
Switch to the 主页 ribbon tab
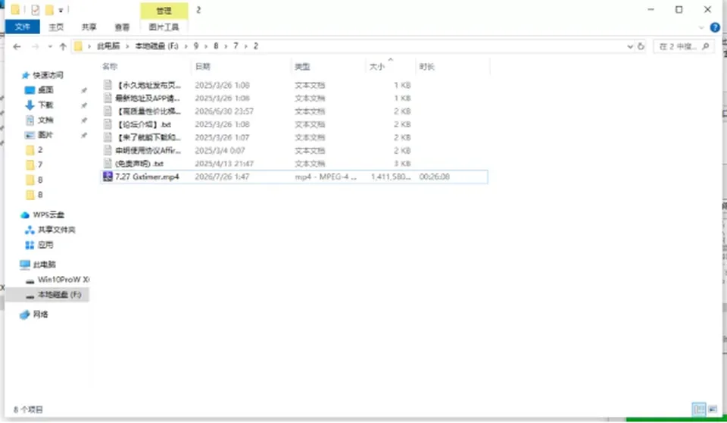(x=56, y=27)
